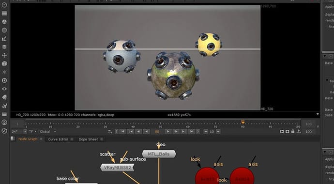Step forward one frame
This screenshot has width=334, height=184.
[176, 132]
